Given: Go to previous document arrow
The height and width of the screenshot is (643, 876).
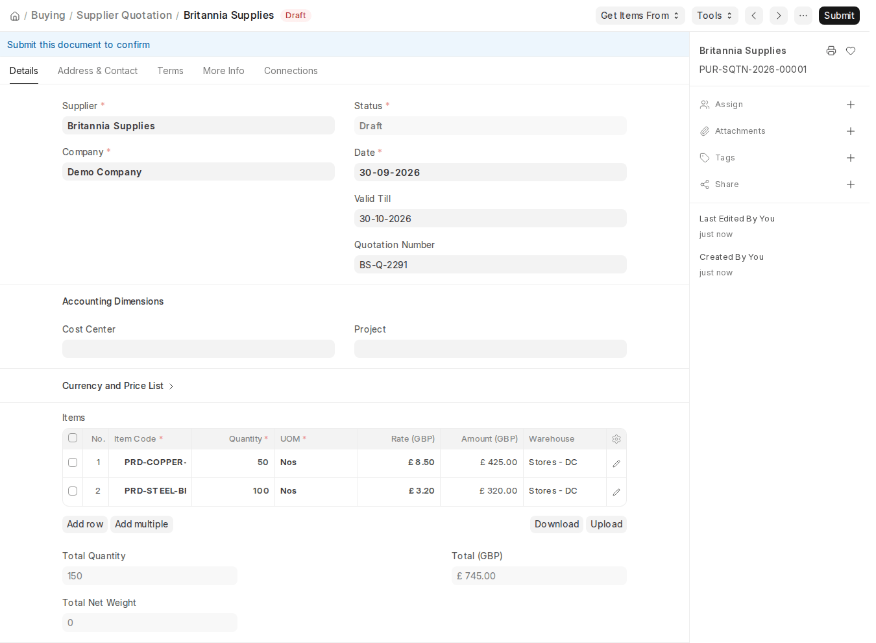Looking at the screenshot, I should pos(754,16).
